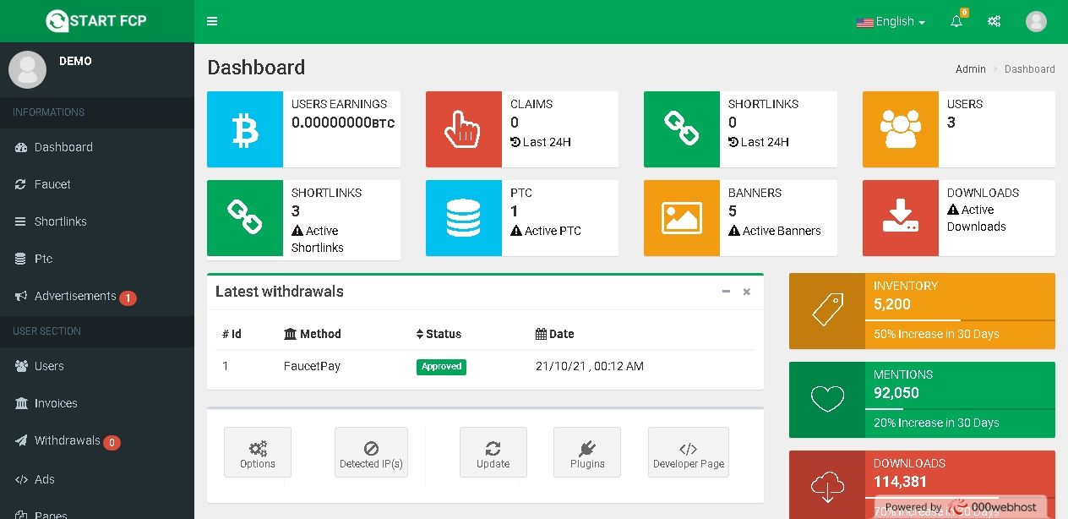Toggle the sidebar with the hamburger icon
Image resolution: width=1068 pixels, height=519 pixels.
pyautogui.click(x=212, y=21)
